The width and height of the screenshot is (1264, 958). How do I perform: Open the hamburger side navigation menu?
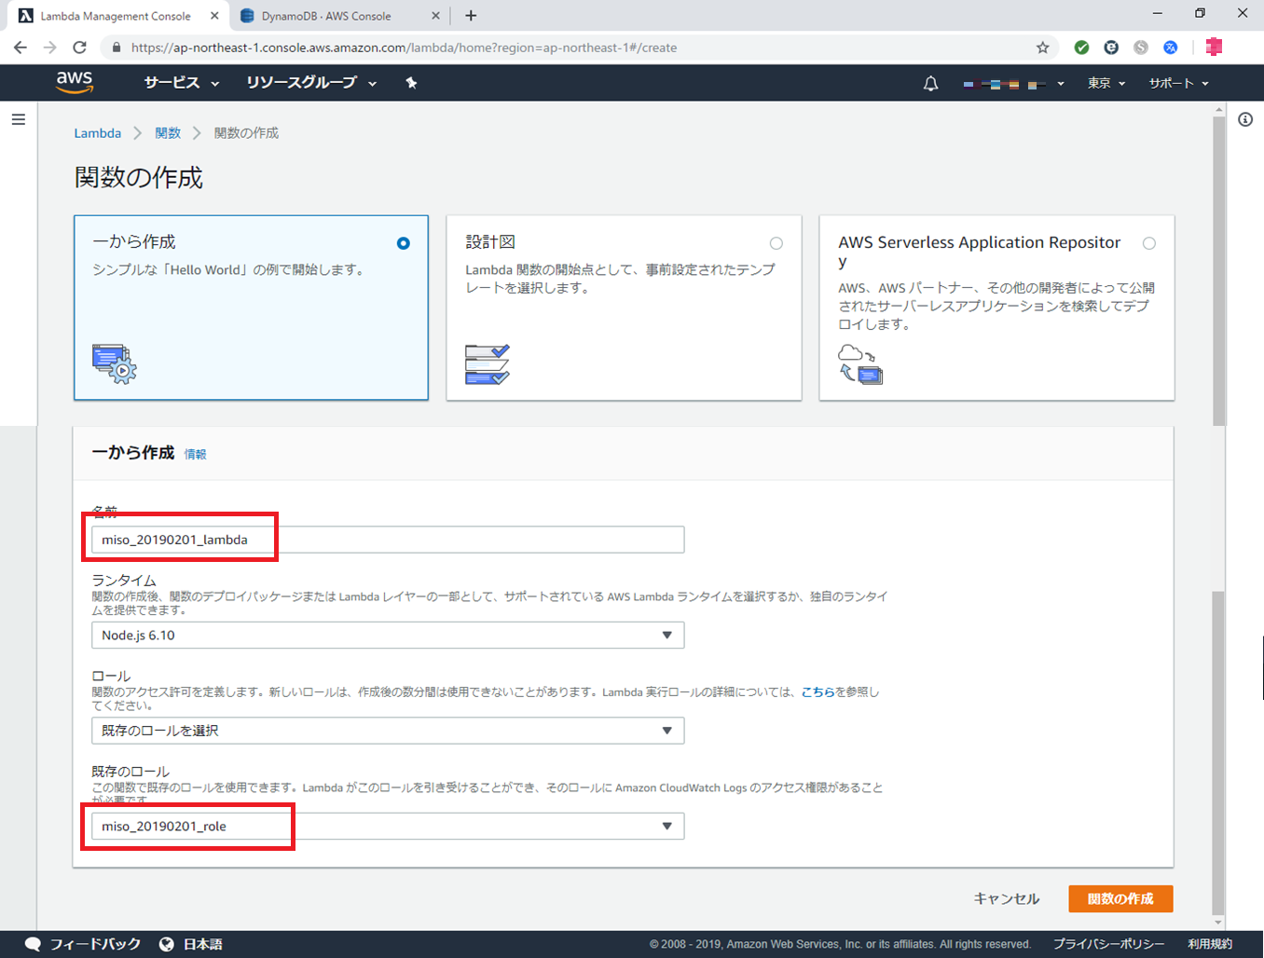pyautogui.click(x=19, y=119)
